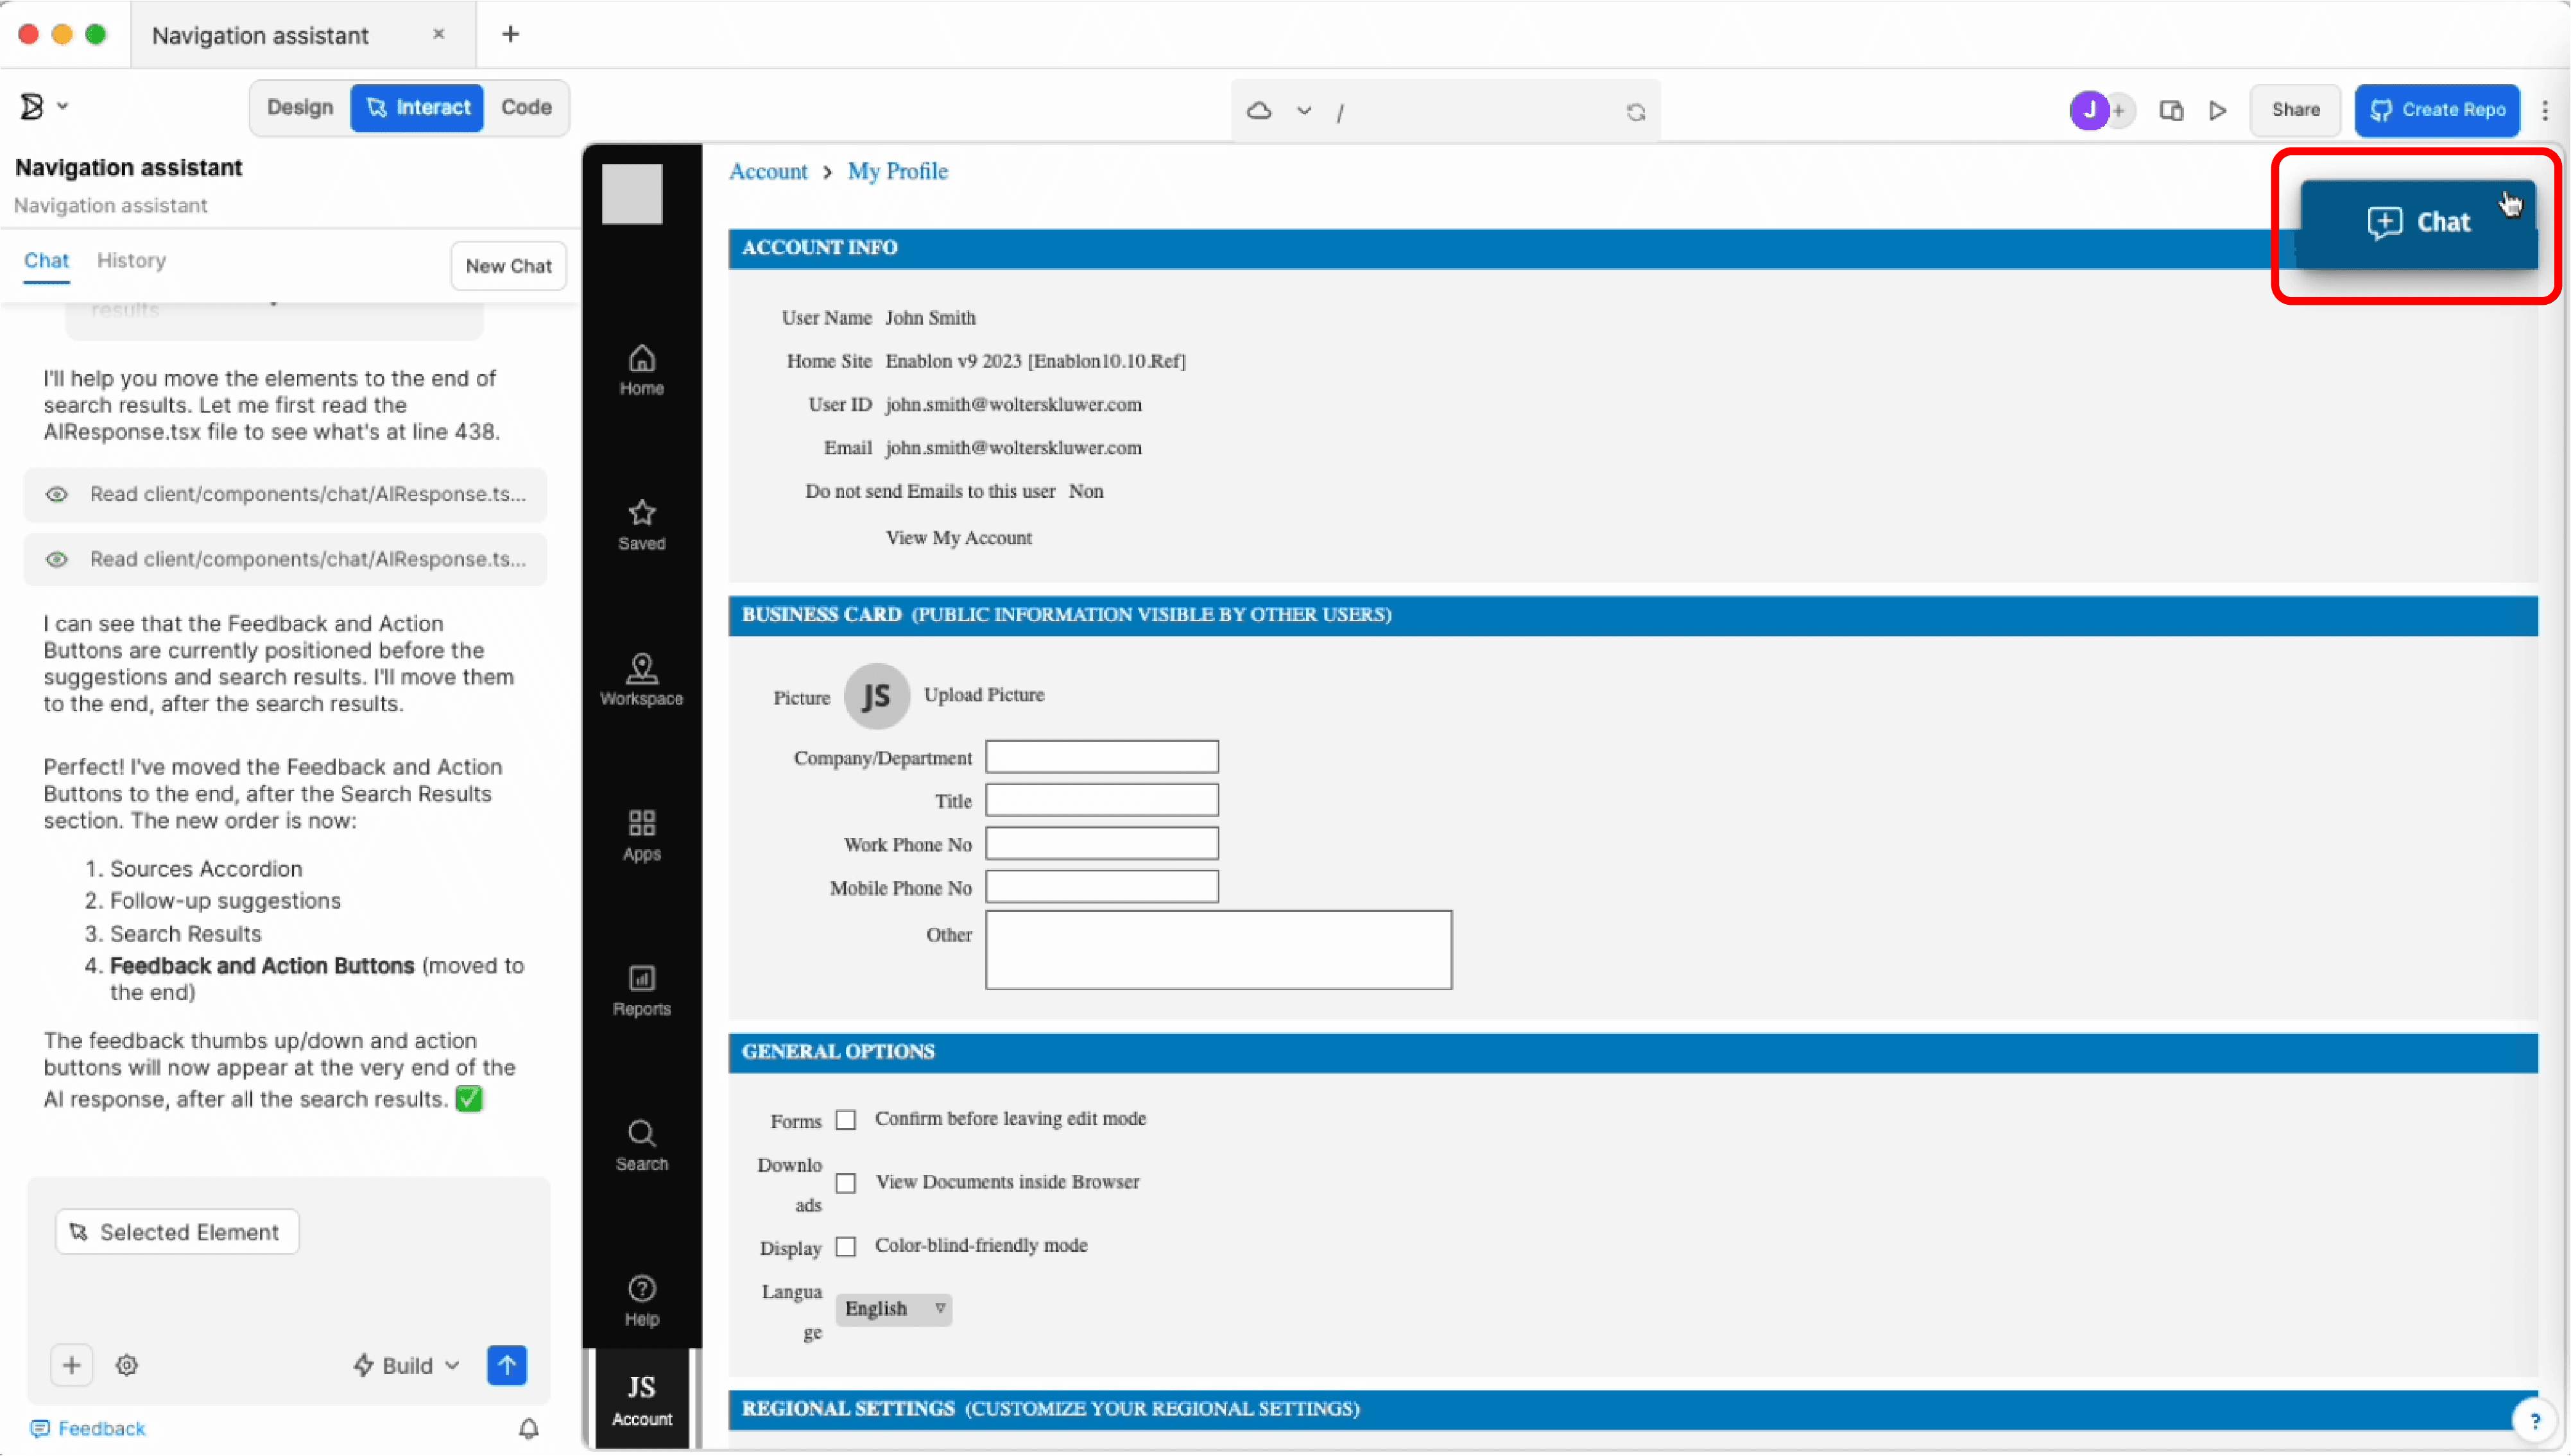Click the Company/Department input field

1101,757
